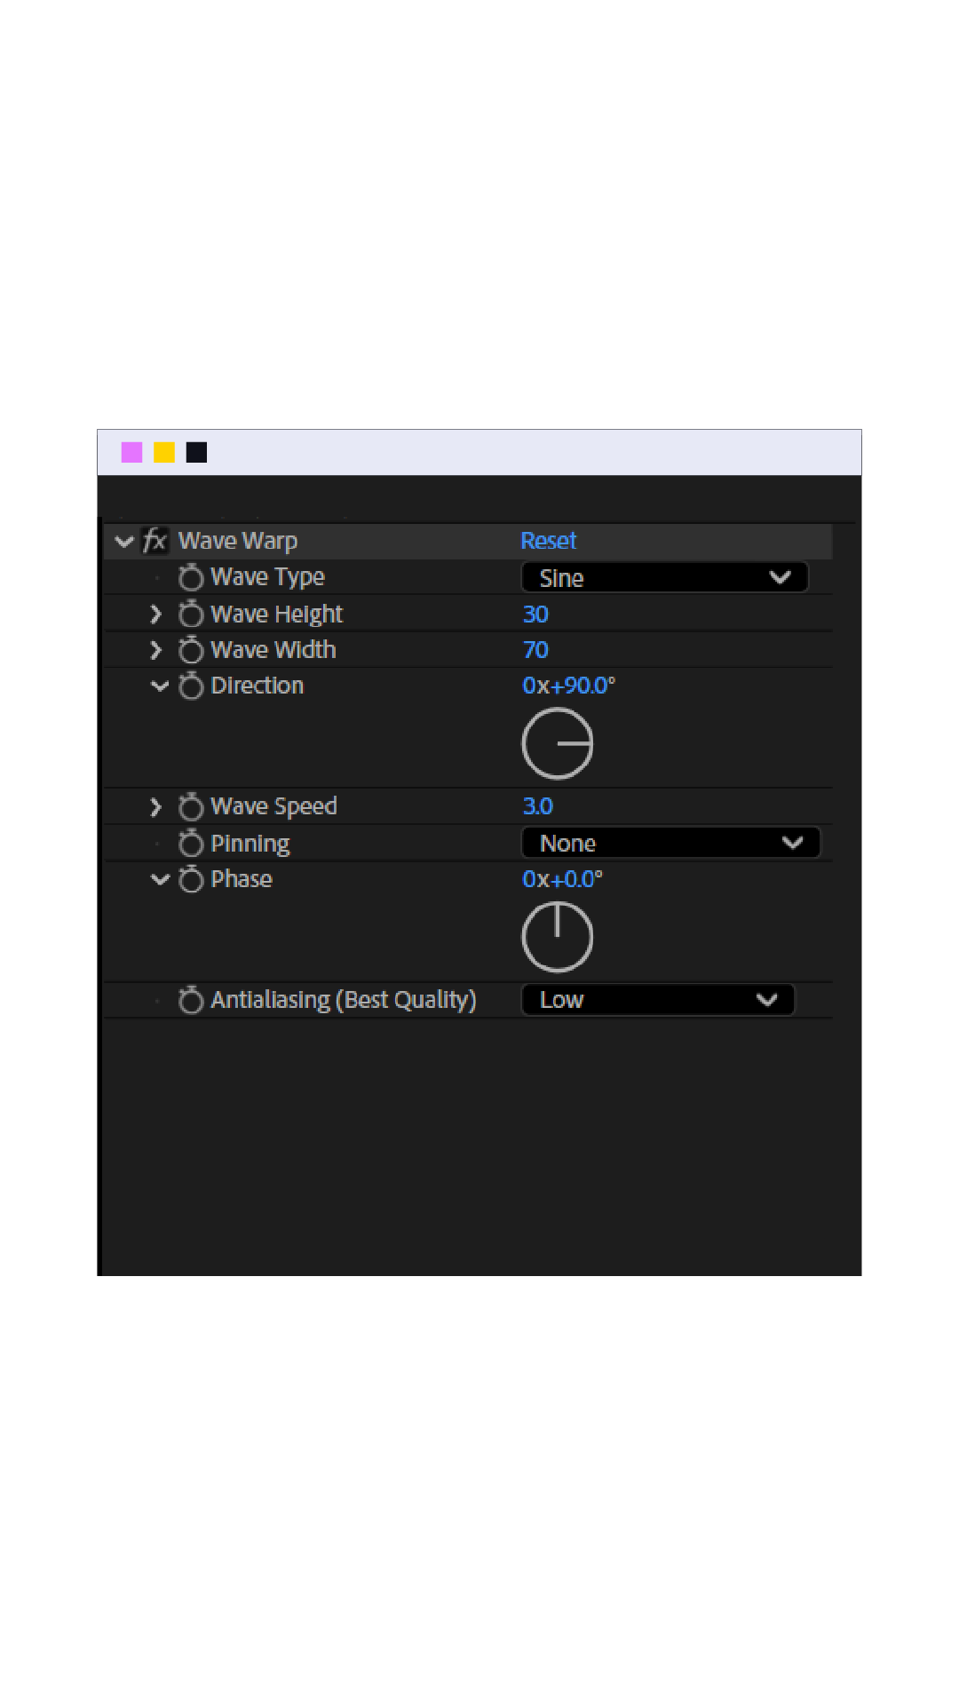959x1705 pixels.
Task: Enable the Pinning stopwatch icon
Action: (x=191, y=843)
